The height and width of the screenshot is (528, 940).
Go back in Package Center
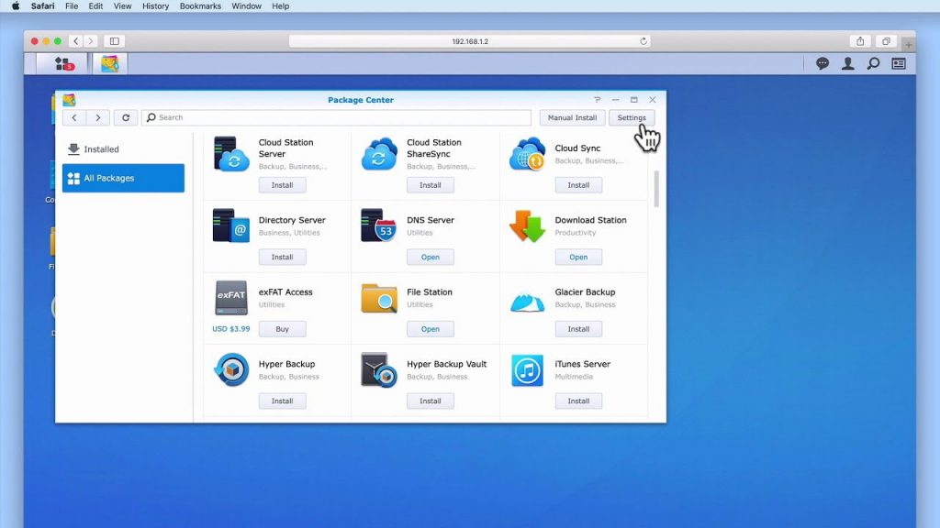click(x=74, y=117)
